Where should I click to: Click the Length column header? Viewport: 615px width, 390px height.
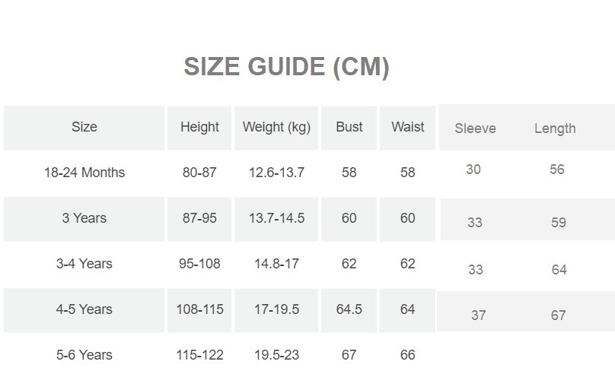pyautogui.click(x=555, y=128)
